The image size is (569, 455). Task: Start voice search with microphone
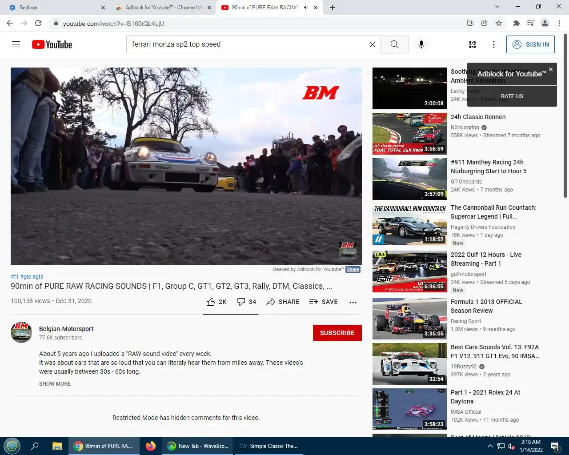point(421,44)
